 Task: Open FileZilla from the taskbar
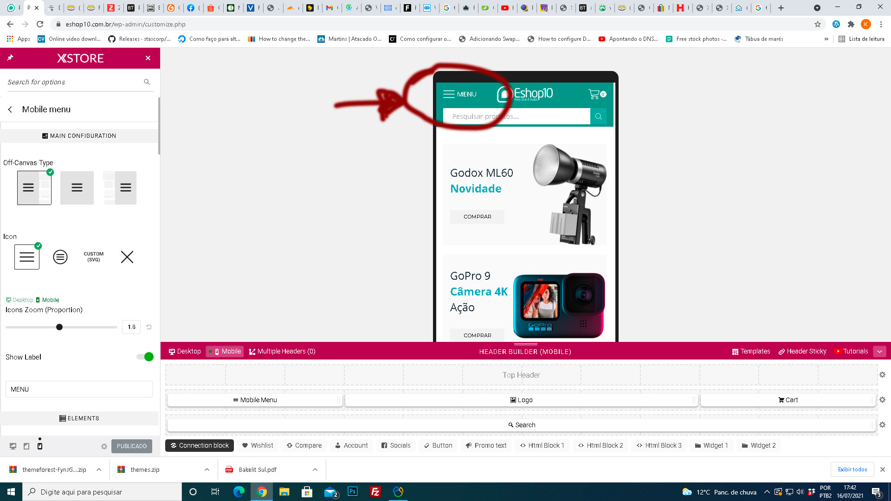[x=375, y=492]
